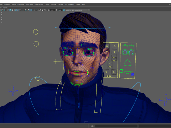Click the exposure reset icon in panel toolbar
This screenshot has height=128, width=171.
49,10
